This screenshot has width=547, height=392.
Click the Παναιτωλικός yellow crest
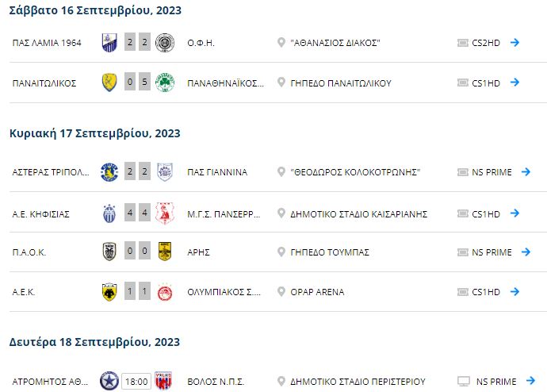[109, 83]
